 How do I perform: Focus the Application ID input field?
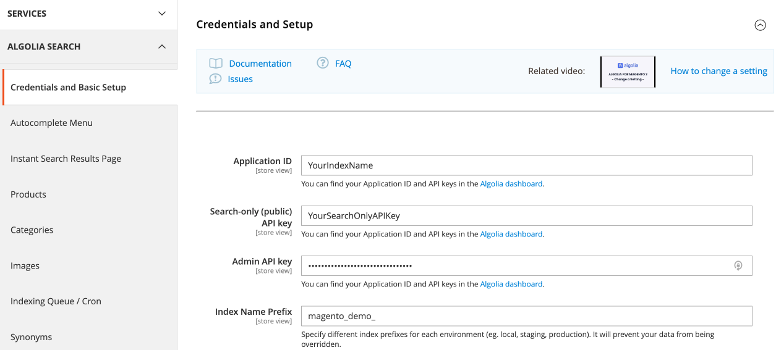527,165
